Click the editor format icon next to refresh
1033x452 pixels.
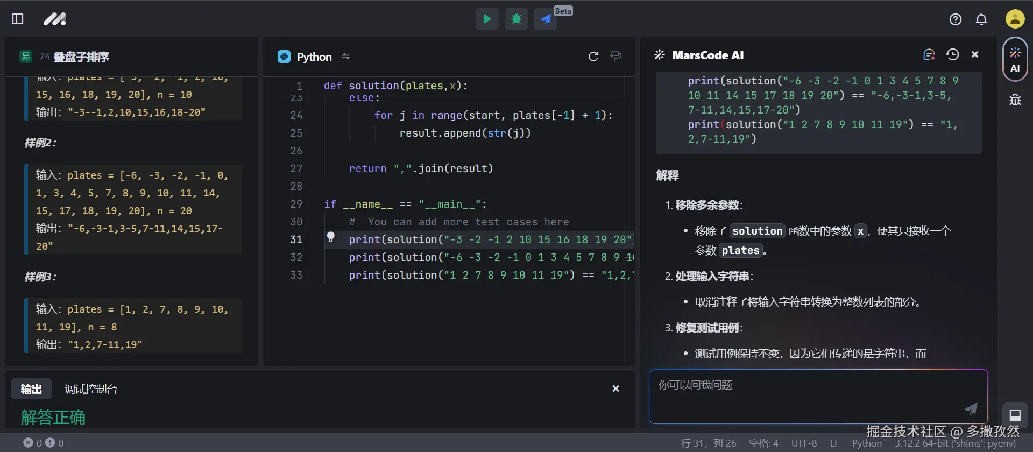[x=616, y=56]
